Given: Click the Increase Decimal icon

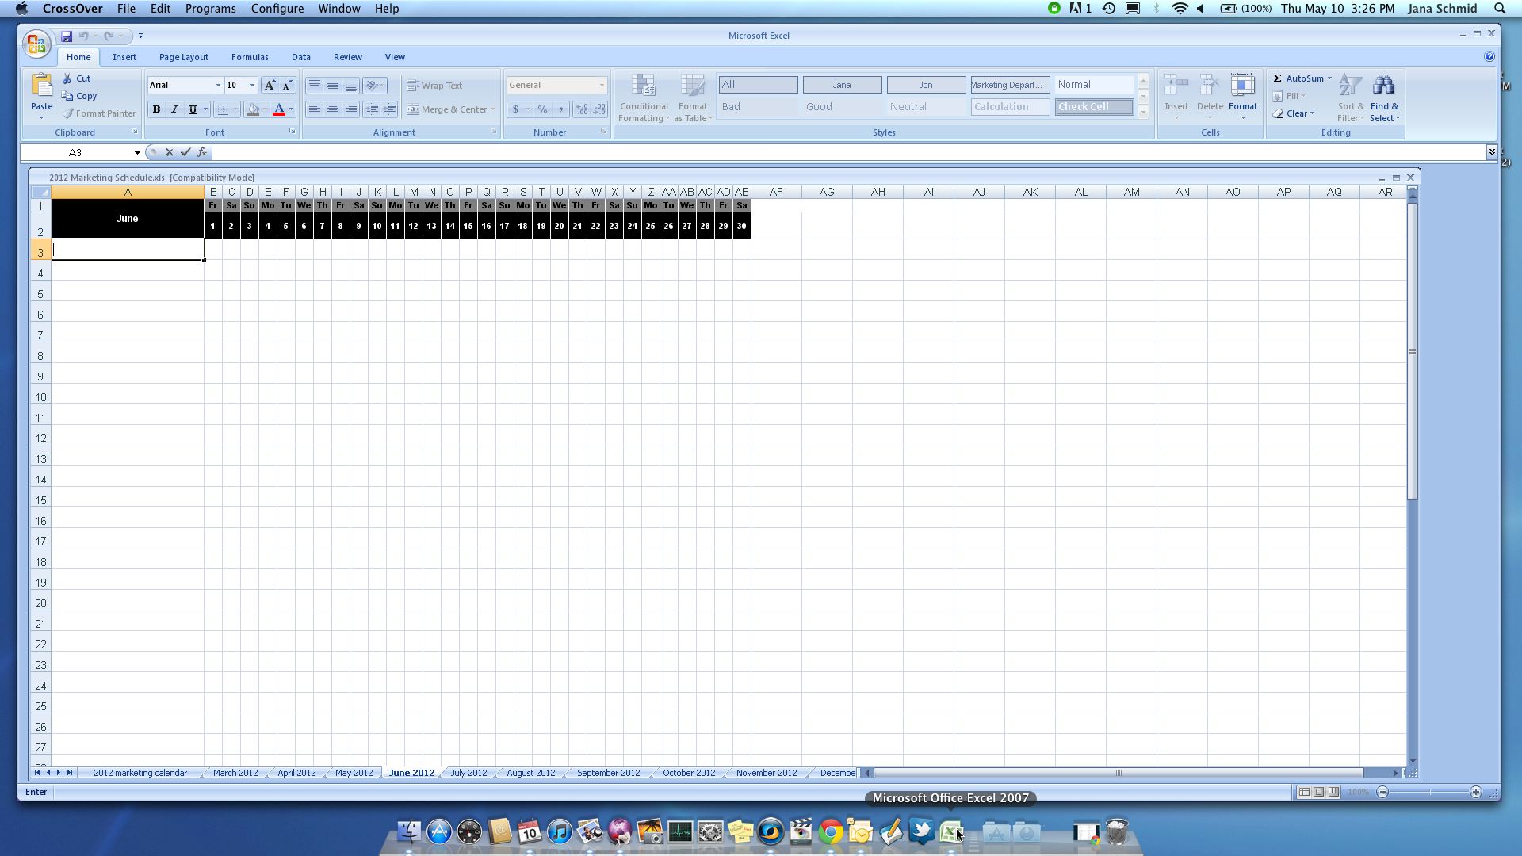Looking at the screenshot, I should 579,109.
